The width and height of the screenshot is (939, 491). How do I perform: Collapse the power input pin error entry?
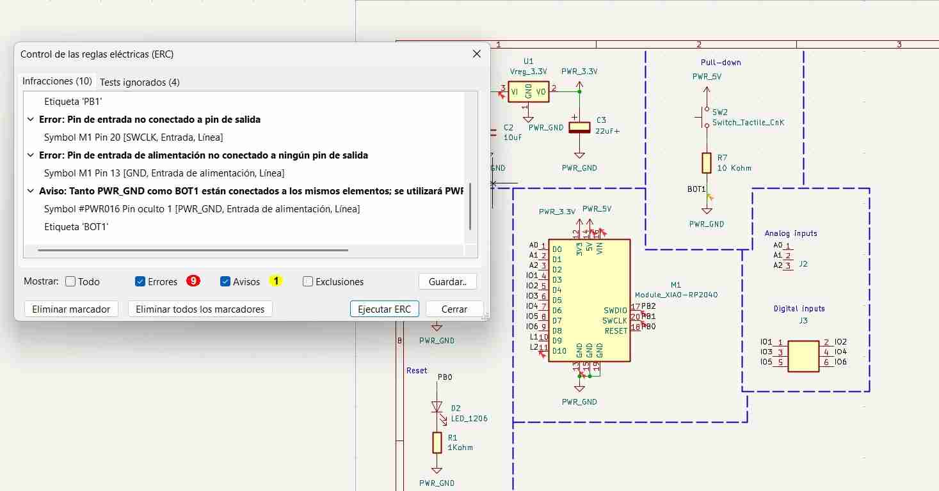(x=30, y=155)
